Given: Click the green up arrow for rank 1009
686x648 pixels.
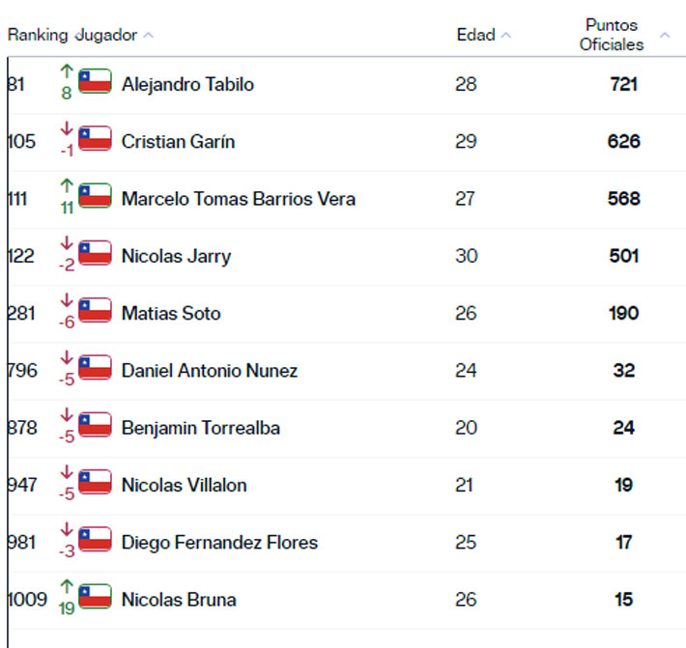Looking at the screenshot, I should [67, 585].
